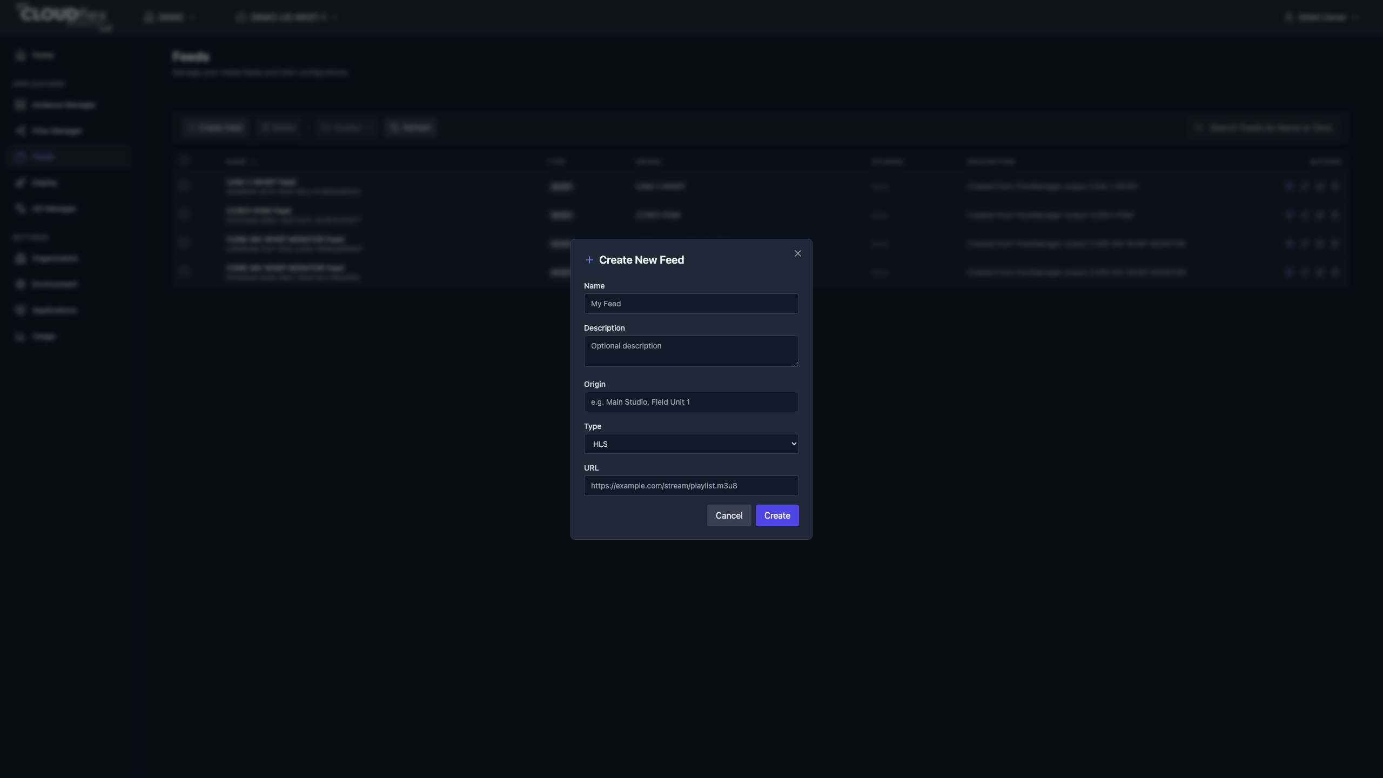Click the URL field with m3u8 placeholder

pos(691,486)
